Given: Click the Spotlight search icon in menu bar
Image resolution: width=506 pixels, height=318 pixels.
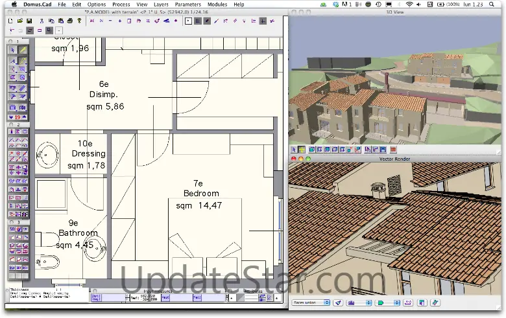Looking at the screenshot, I should click(x=492, y=4).
